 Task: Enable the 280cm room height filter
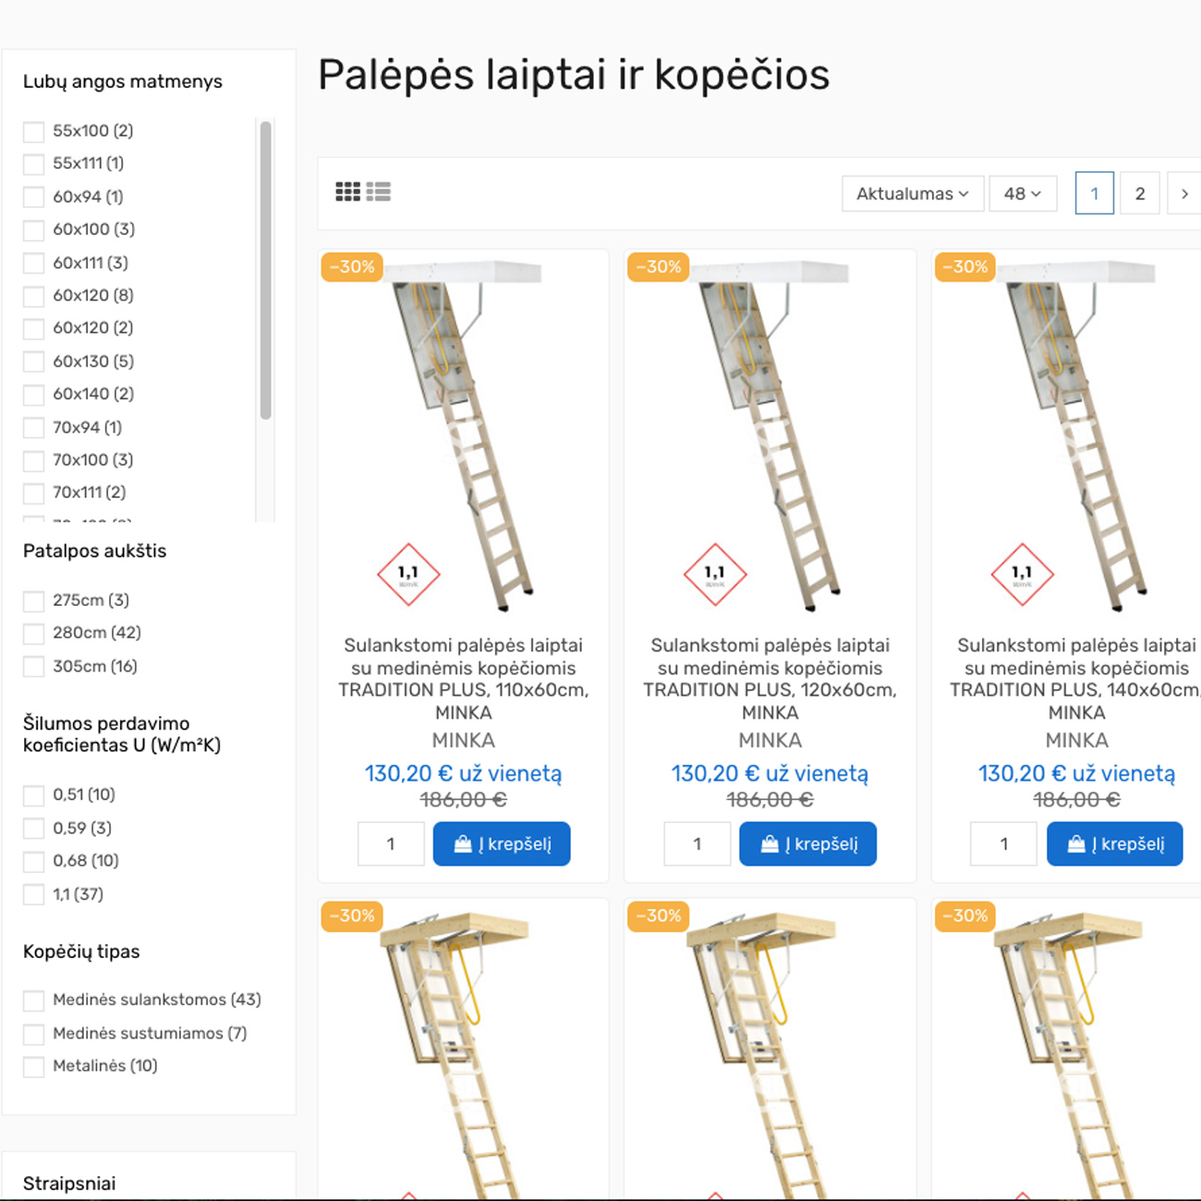click(33, 633)
